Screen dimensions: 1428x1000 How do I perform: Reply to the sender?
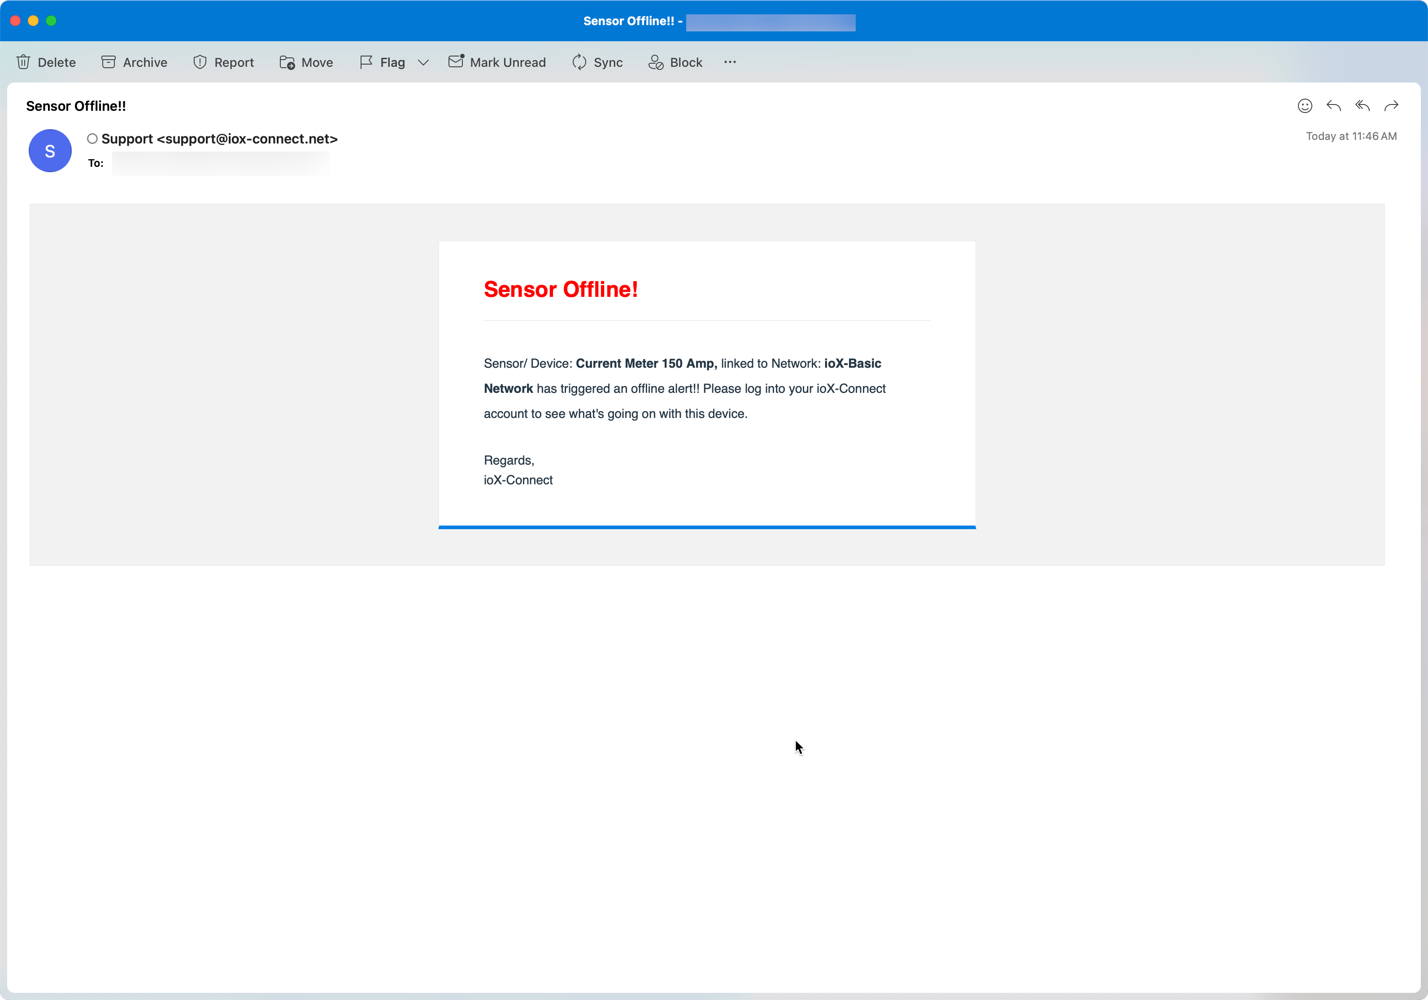[x=1333, y=106]
